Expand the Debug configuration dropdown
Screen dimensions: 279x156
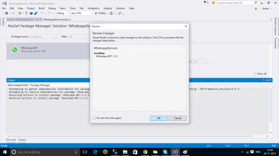(x=63, y=13)
